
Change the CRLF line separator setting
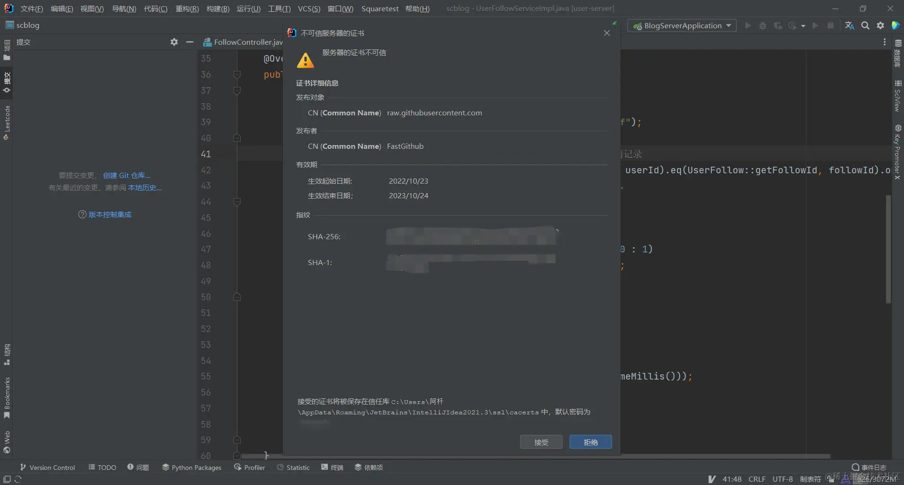[x=757, y=479]
